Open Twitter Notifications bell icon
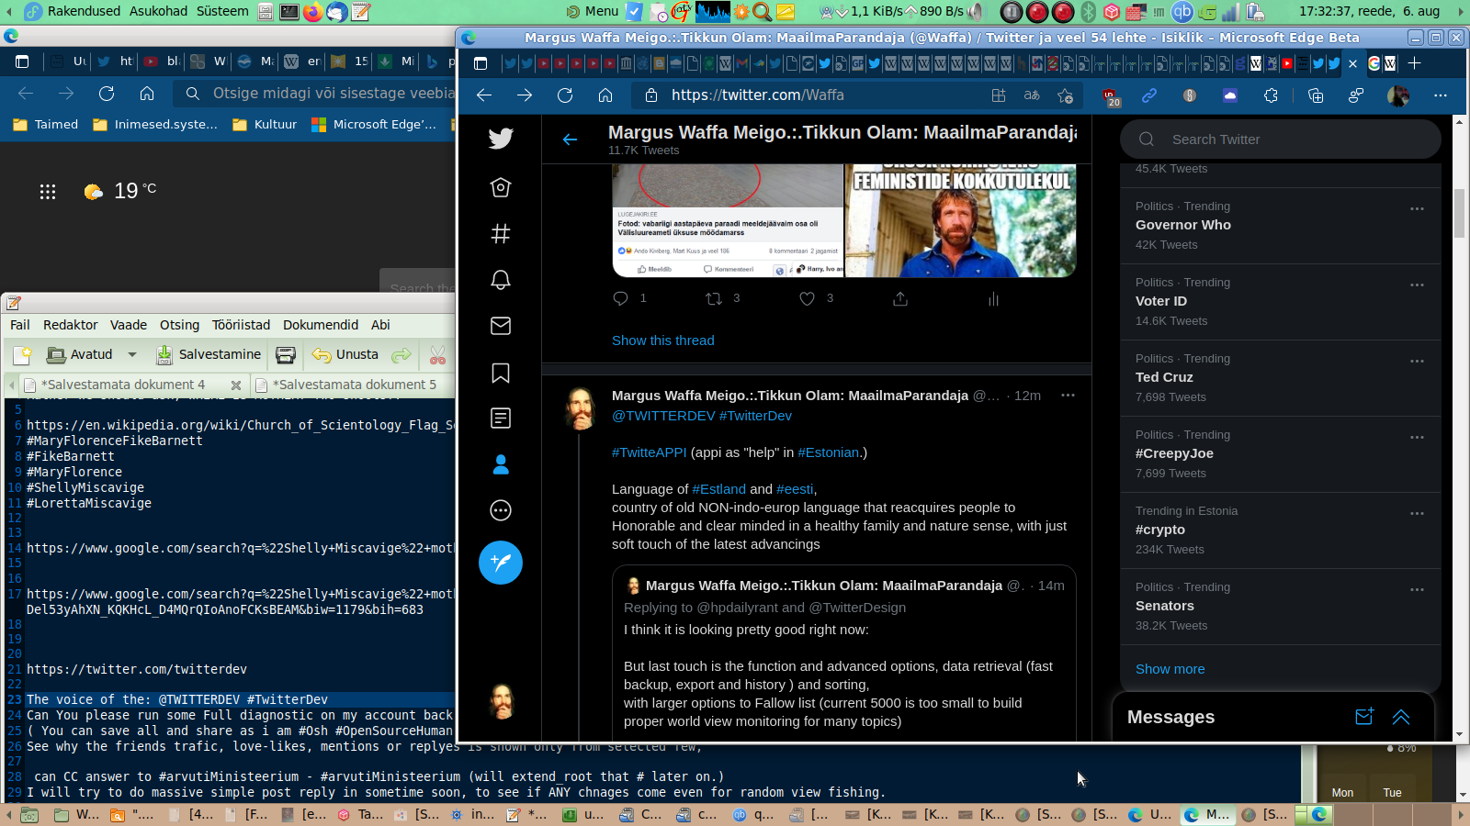The height and width of the screenshot is (826, 1470). (501, 280)
